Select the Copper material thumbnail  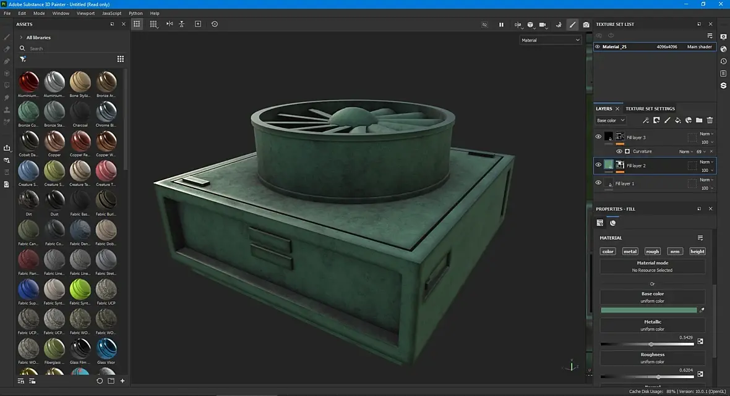(54, 141)
